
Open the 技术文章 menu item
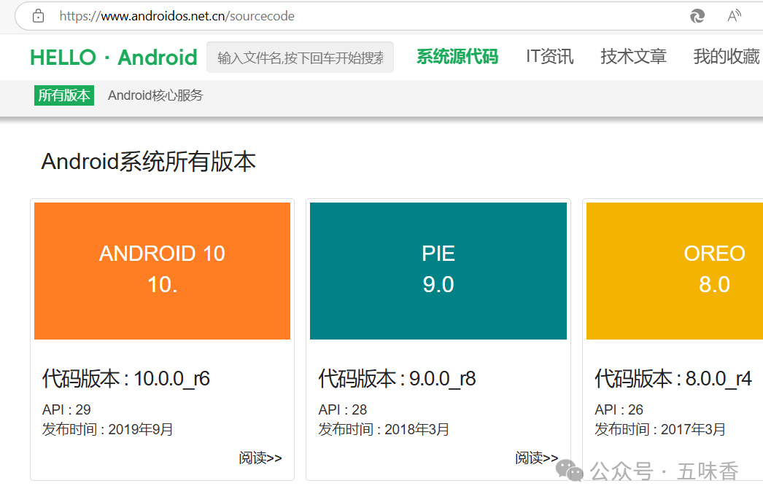634,56
